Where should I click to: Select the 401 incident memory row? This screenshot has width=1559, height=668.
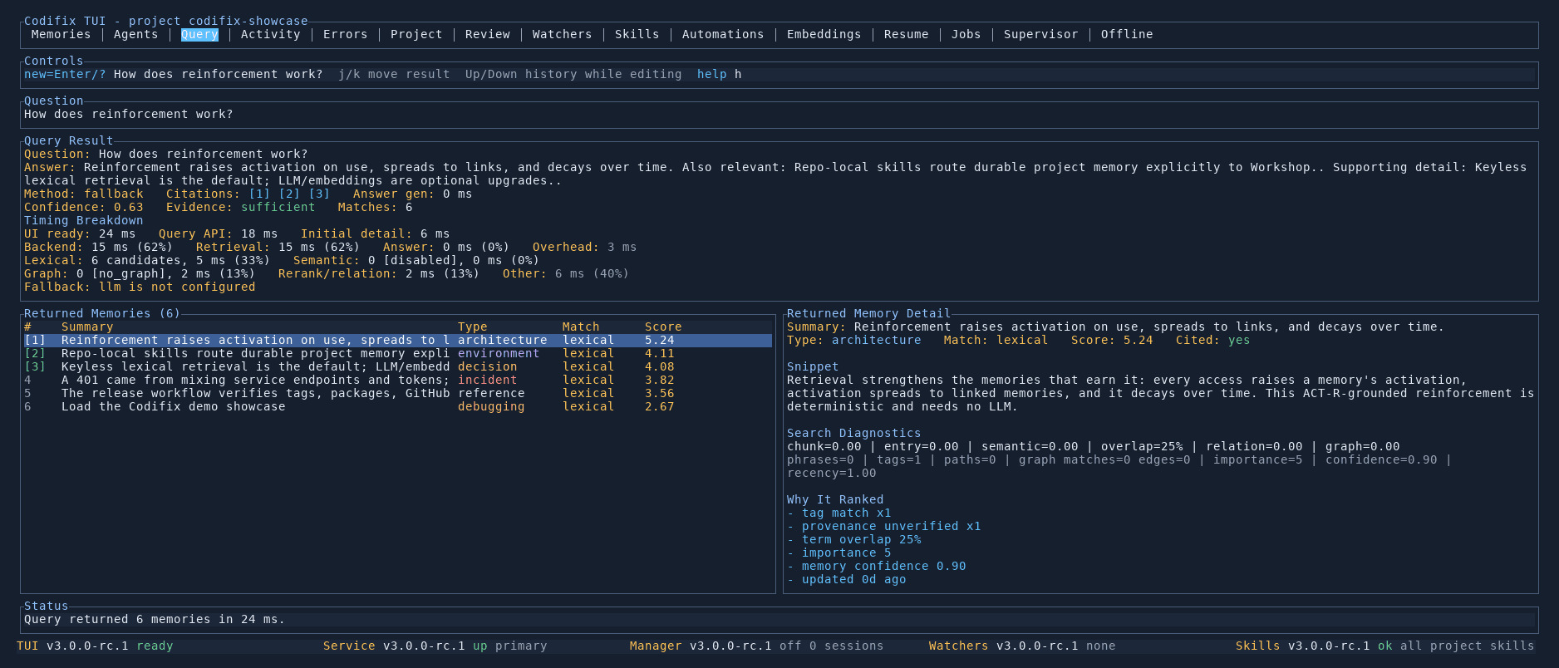pos(397,380)
